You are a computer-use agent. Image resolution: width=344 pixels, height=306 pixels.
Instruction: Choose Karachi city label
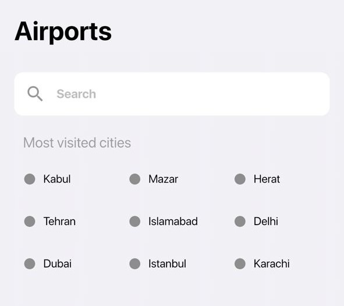pyautogui.click(x=272, y=264)
